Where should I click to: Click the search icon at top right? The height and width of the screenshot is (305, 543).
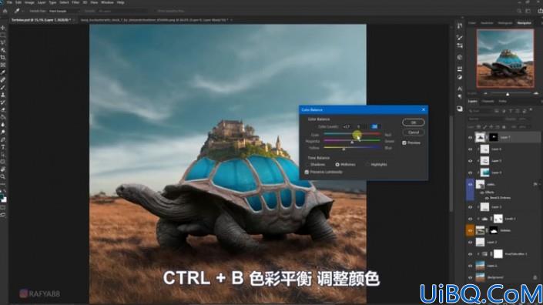point(519,11)
